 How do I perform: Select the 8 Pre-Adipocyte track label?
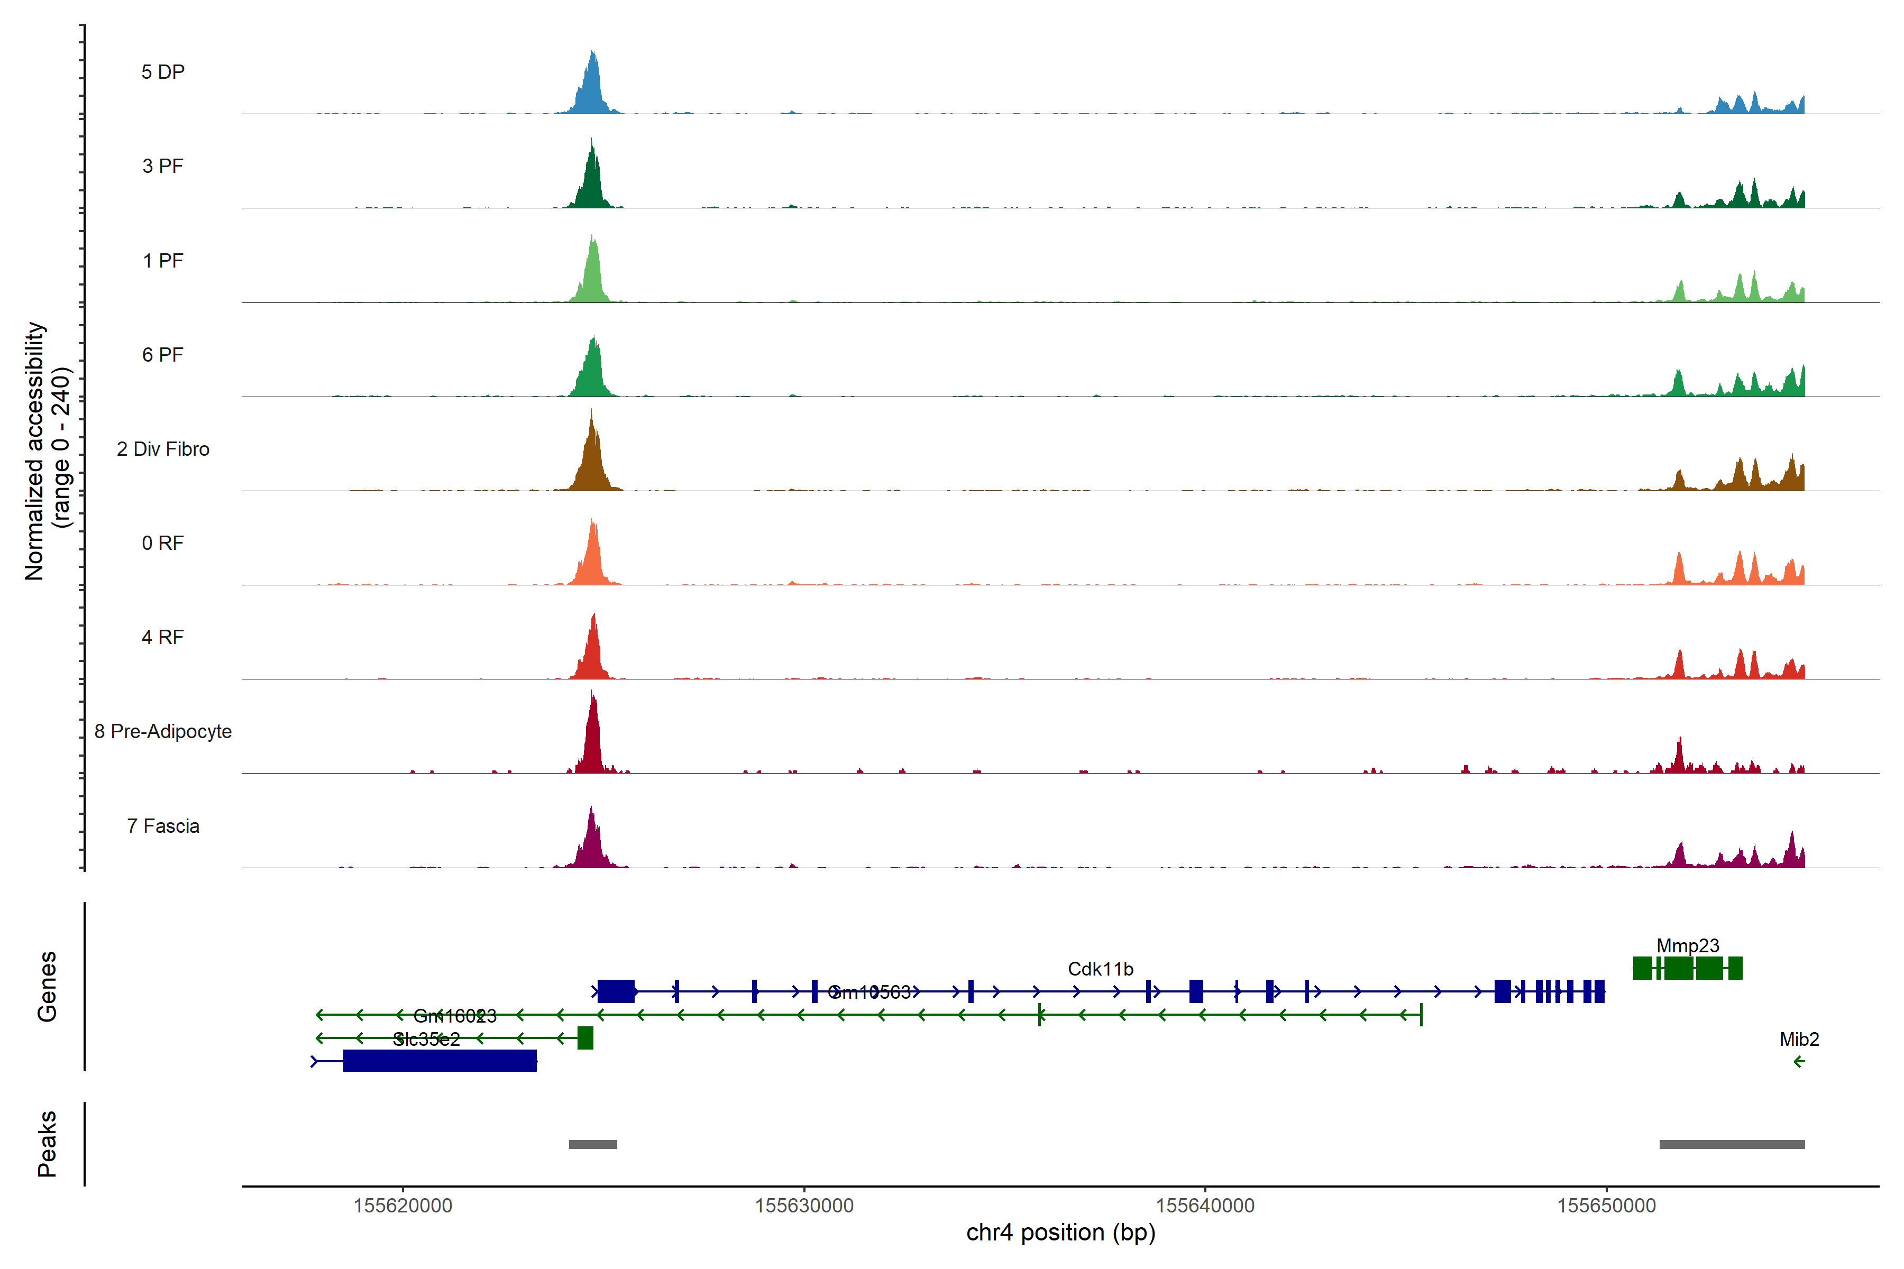click(163, 732)
